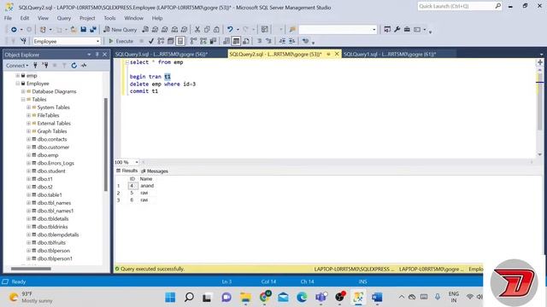Viewport: 547px width, 307px height.
Task: Click the Paste icon in toolbar
Action: tap(216, 30)
